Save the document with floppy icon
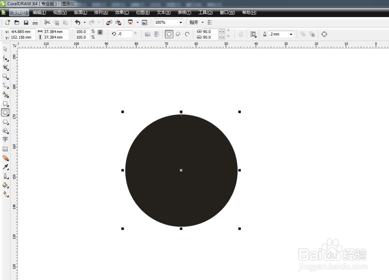 coord(26,23)
